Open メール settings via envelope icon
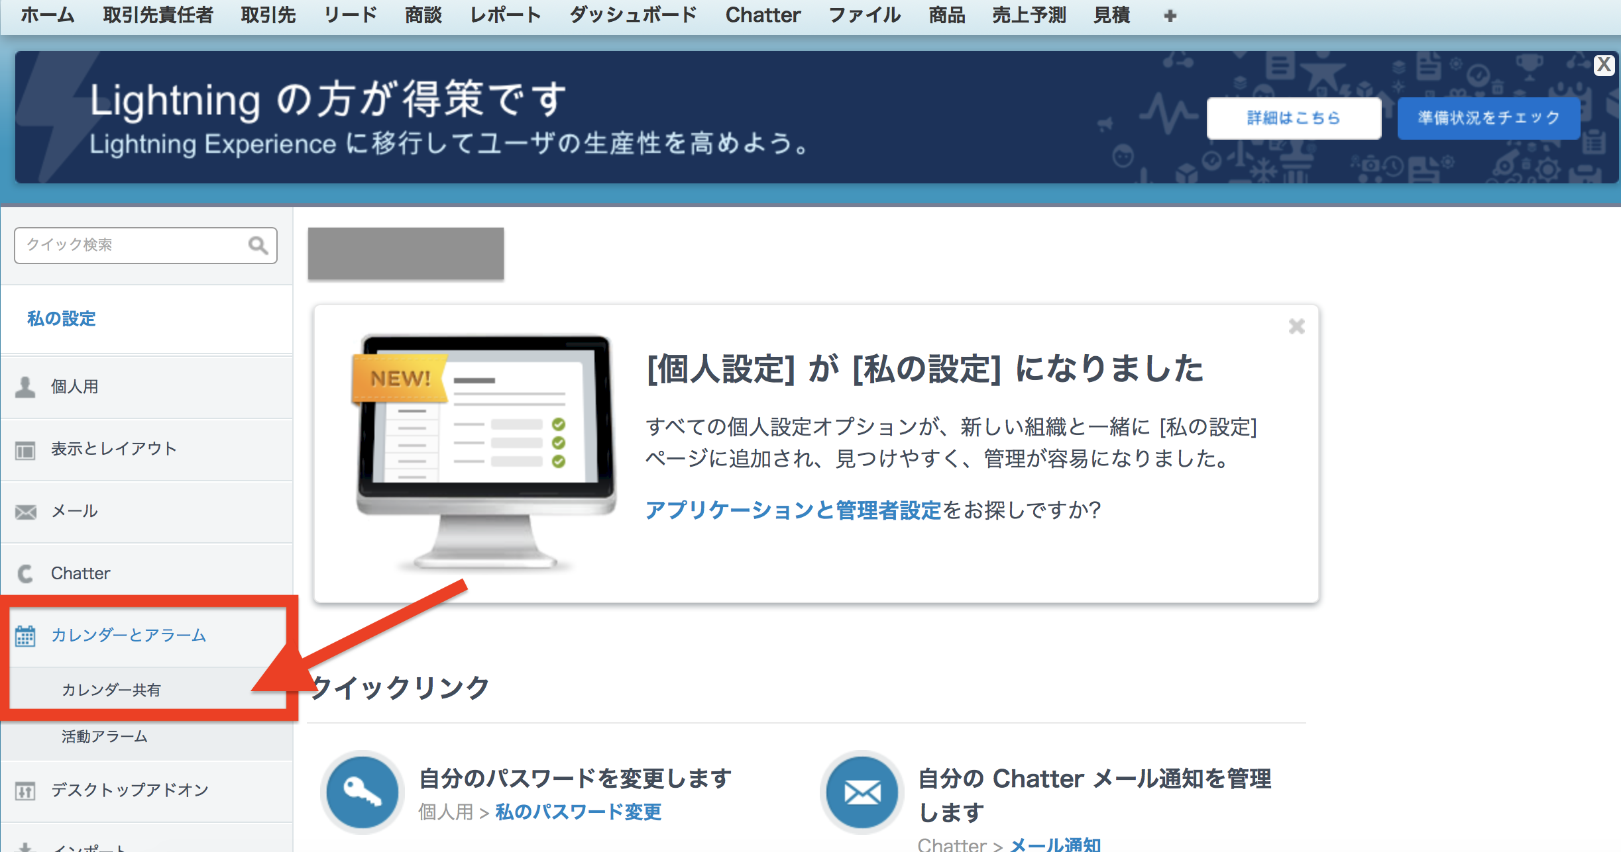 (25, 511)
